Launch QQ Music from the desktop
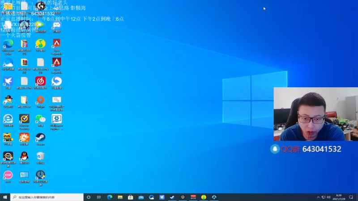Image resolution: width=358 pixels, height=201 pixels. [40, 45]
